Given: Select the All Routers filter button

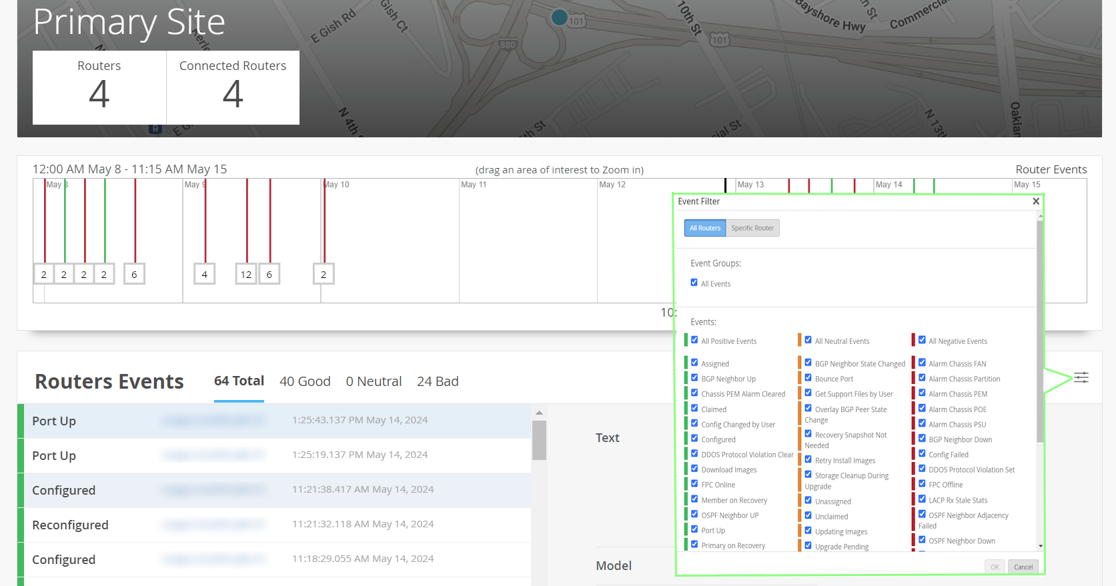Looking at the screenshot, I should pos(704,228).
